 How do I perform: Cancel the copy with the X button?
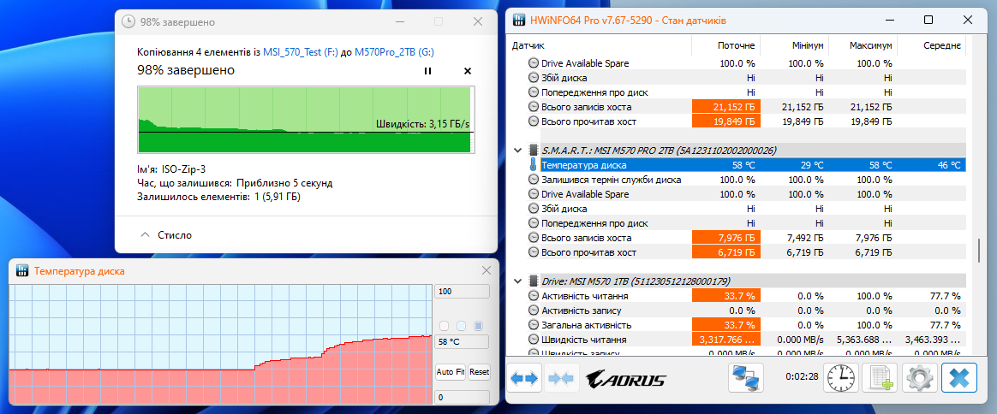tap(468, 71)
